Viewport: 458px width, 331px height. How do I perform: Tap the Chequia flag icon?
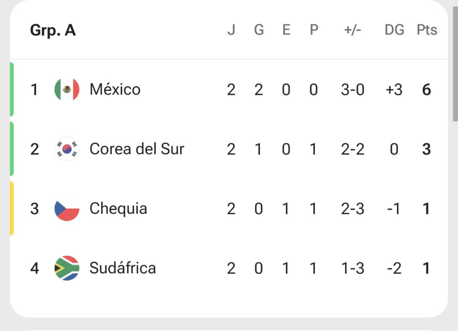coord(67,208)
